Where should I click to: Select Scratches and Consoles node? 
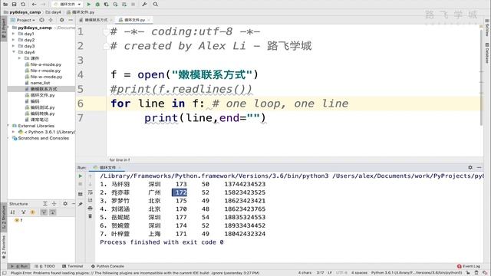[41, 138]
